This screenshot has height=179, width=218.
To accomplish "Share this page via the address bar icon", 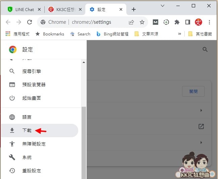I will 131,22.
